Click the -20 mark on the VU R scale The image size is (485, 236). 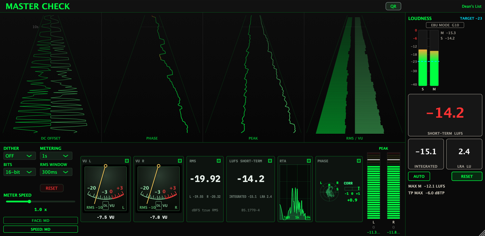[x=144, y=188]
